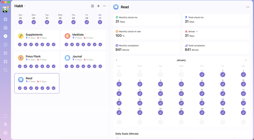Open notifications bell in sidebar
The height and width of the screenshot is (140, 254).
pos(5,124)
